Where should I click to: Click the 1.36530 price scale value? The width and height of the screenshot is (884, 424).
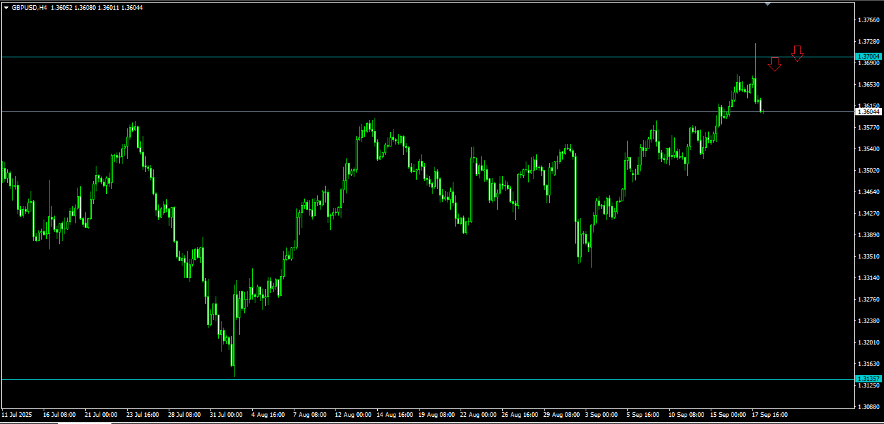(x=870, y=85)
